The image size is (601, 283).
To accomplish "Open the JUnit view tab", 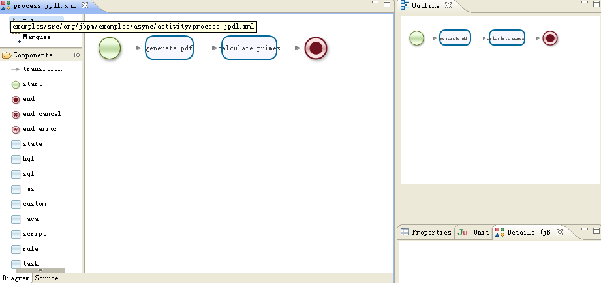I will [474, 232].
